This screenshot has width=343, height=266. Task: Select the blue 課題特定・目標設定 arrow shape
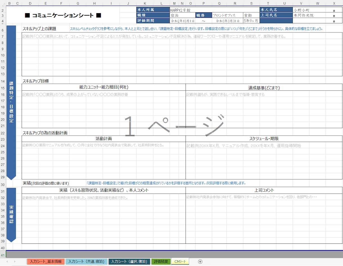pos(11,103)
